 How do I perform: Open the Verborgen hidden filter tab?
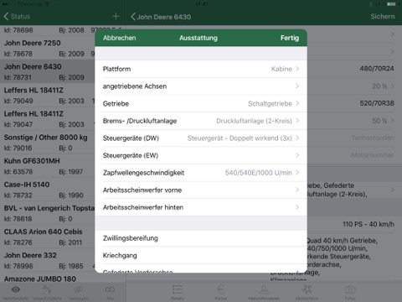click(79, 292)
